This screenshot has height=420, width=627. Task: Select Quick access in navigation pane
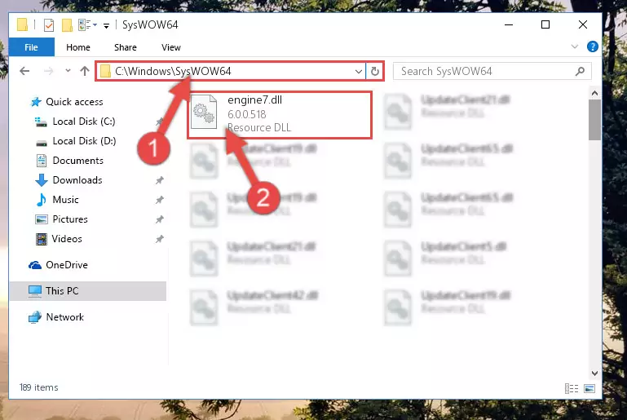pyautogui.click(x=74, y=102)
